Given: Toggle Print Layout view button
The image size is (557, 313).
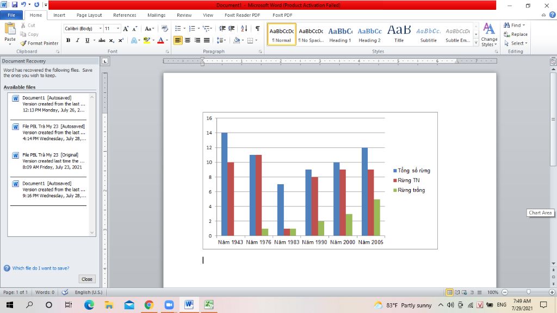Looking at the screenshot, I should tap(449, 292).
